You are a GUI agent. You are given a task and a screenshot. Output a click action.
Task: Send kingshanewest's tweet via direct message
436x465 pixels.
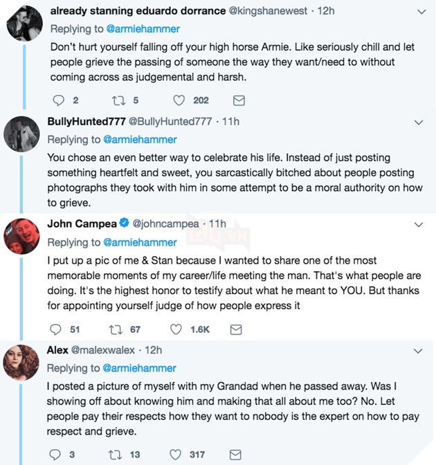(239, 100)
